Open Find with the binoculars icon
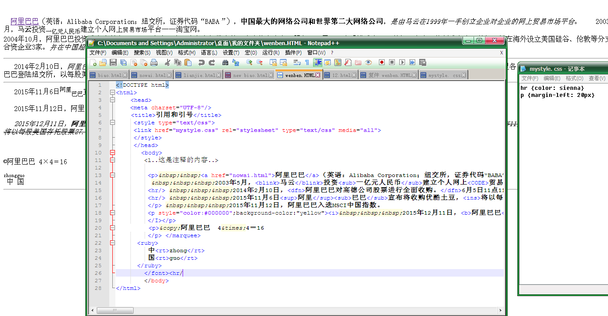The height and width of the screenshot is (316, 608). click(x=226, y=62)
